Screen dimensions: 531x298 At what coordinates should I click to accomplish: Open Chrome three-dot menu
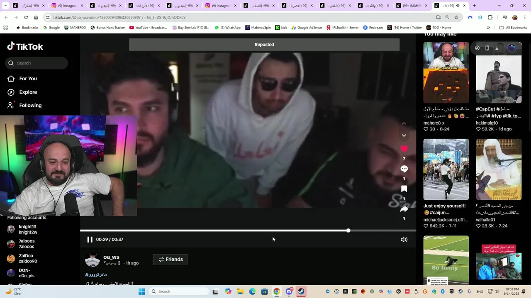coord(525,17)
